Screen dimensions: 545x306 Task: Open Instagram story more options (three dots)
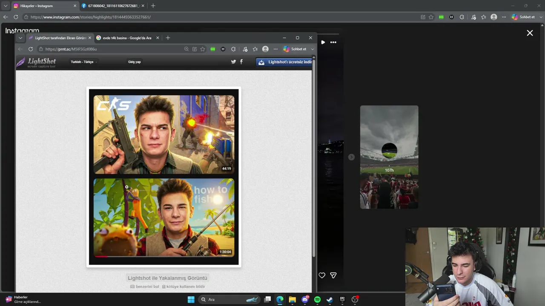tap(333, 42)
